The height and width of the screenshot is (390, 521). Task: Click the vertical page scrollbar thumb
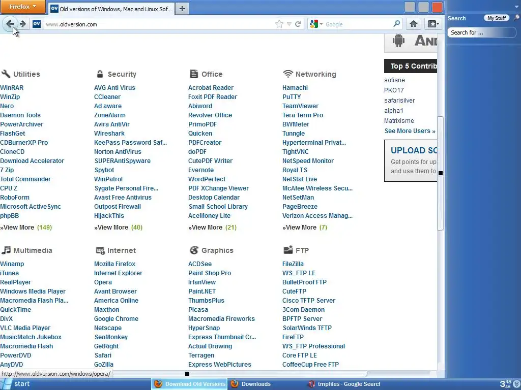441,173
